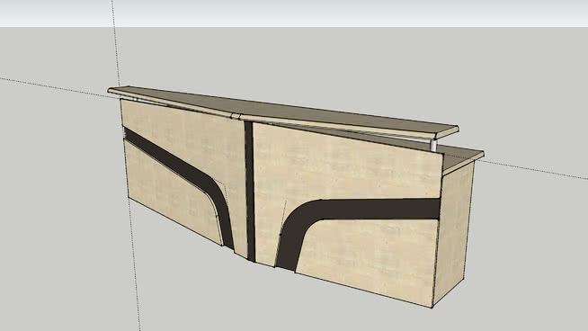Image resolution: width=588 pixels, height=331 pixels.
Task: Select the desk's right end side panel
Action: (x=453, y=234)
